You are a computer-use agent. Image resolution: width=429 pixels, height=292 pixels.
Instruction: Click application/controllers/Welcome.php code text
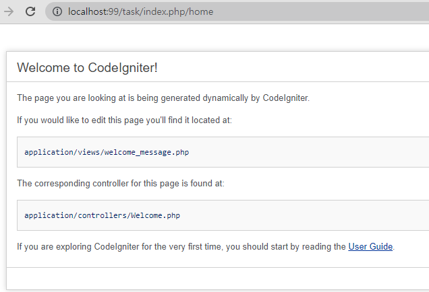(x=103, y=215)
